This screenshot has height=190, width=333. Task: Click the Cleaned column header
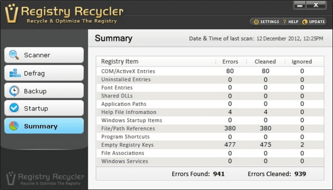click(265, 62)
